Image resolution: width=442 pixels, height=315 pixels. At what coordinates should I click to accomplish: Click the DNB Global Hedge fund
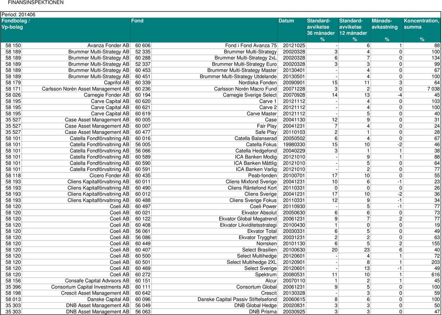tap(256, 306)
